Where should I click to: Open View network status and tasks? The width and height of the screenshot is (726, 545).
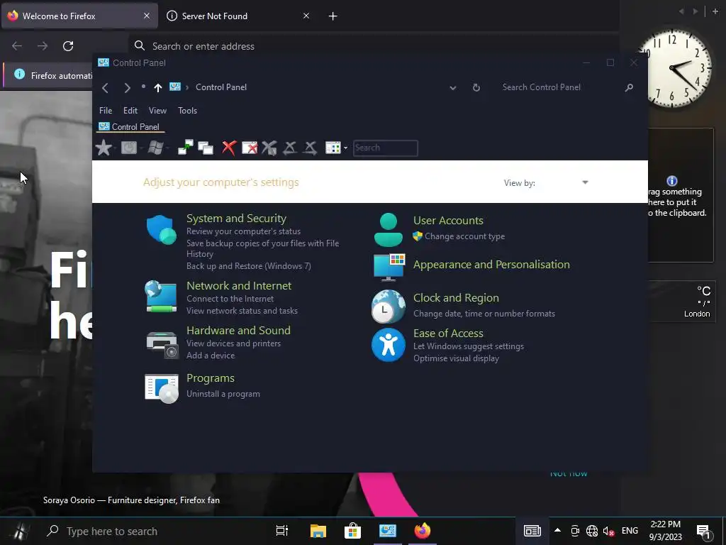click(242, 311)
